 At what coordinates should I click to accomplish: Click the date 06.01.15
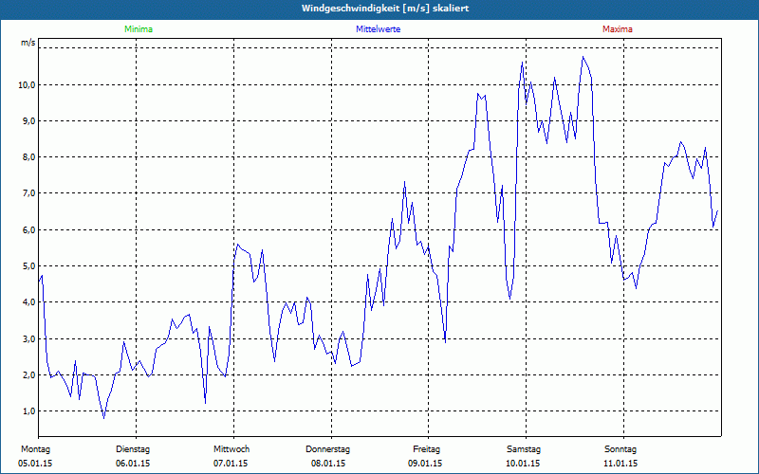133,464
